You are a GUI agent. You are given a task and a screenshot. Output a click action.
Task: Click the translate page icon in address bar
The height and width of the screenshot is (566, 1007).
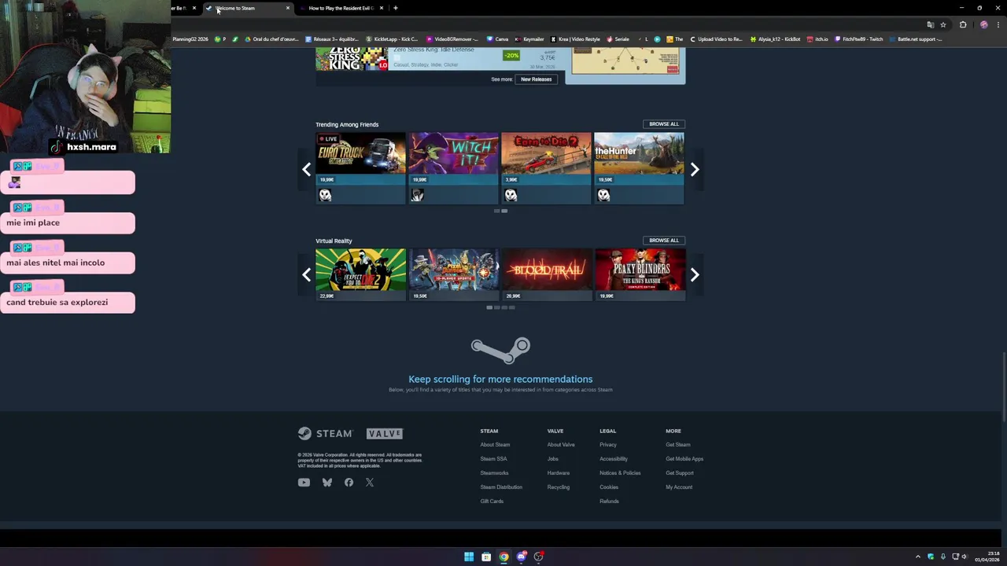click(931, 24)
